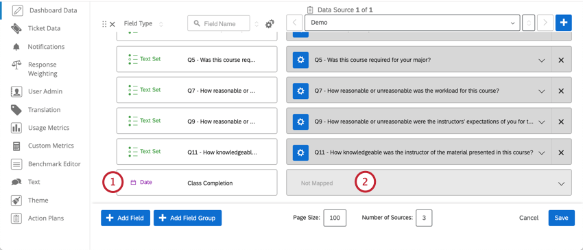The width and height of the screenshot is (583, 250).
Task: Click the Field Name search box
Action: (219, 23)
